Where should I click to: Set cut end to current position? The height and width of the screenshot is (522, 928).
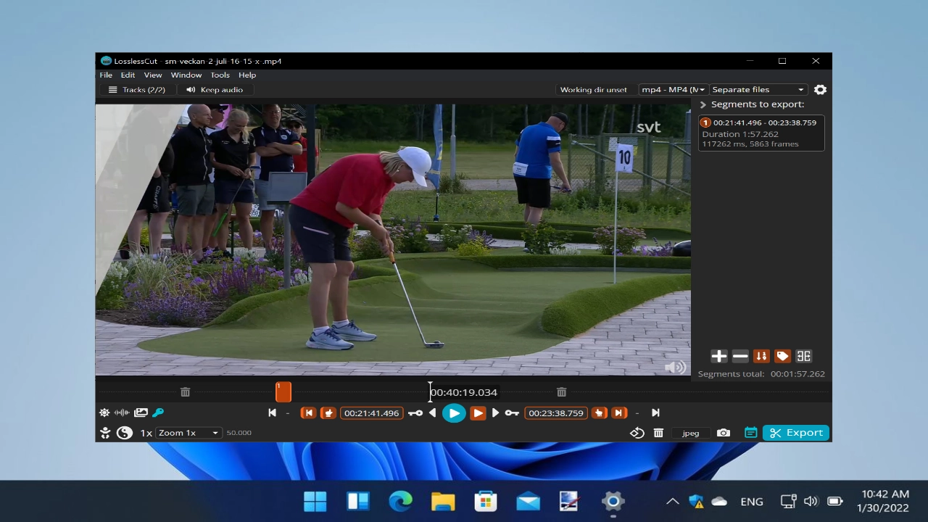(599, 413)
